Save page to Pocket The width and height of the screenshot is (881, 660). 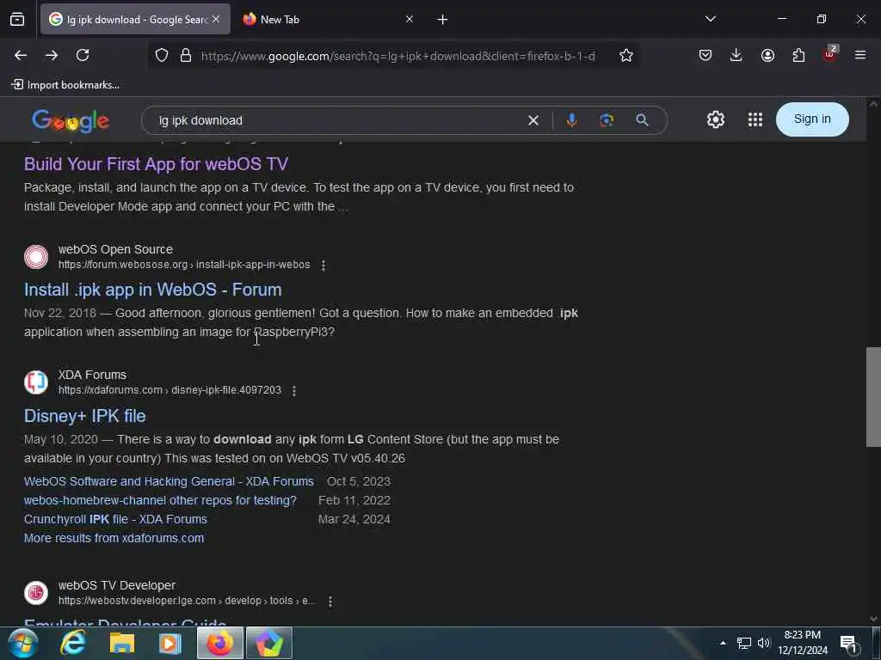tap(705, 55)
